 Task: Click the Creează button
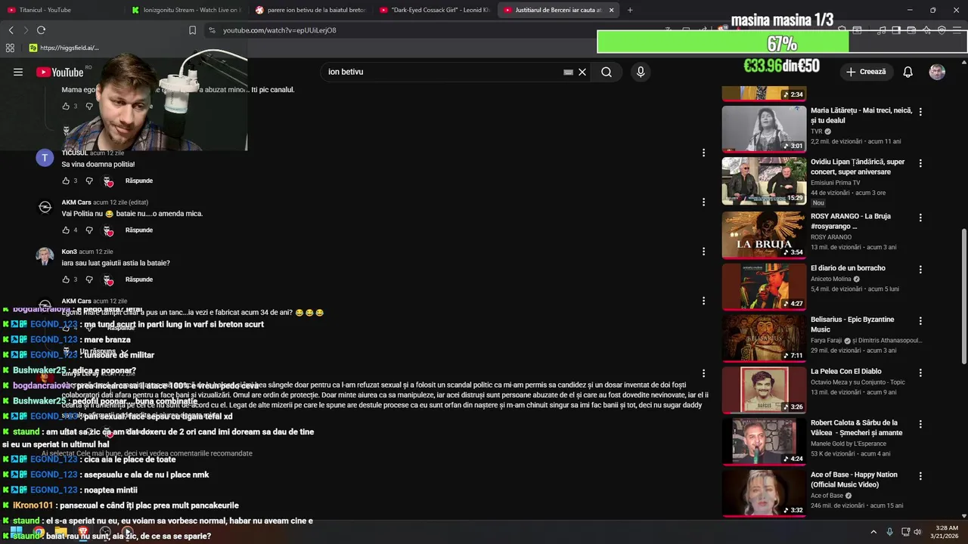[x=866, y=72]
